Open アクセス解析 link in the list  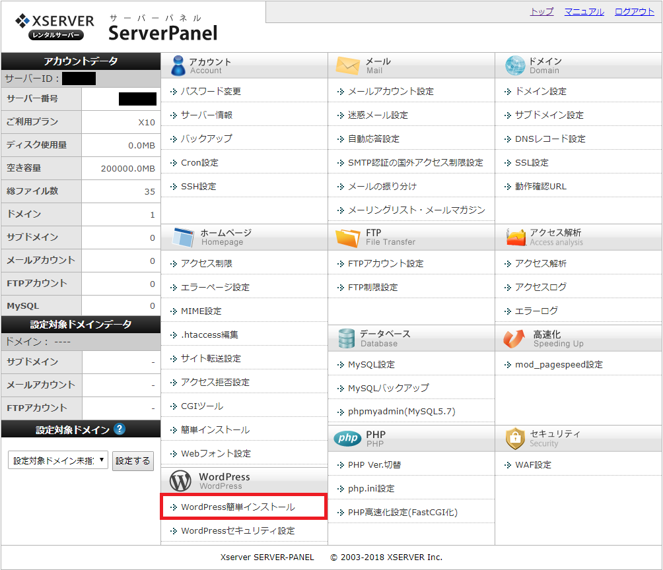(x=540, y=264)
